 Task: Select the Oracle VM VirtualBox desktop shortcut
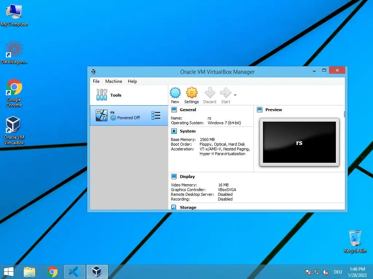click(14, 131)
